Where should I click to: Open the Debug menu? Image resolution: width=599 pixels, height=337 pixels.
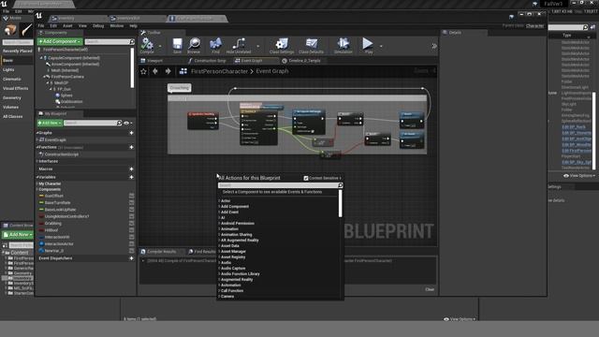tap(98, 26)
